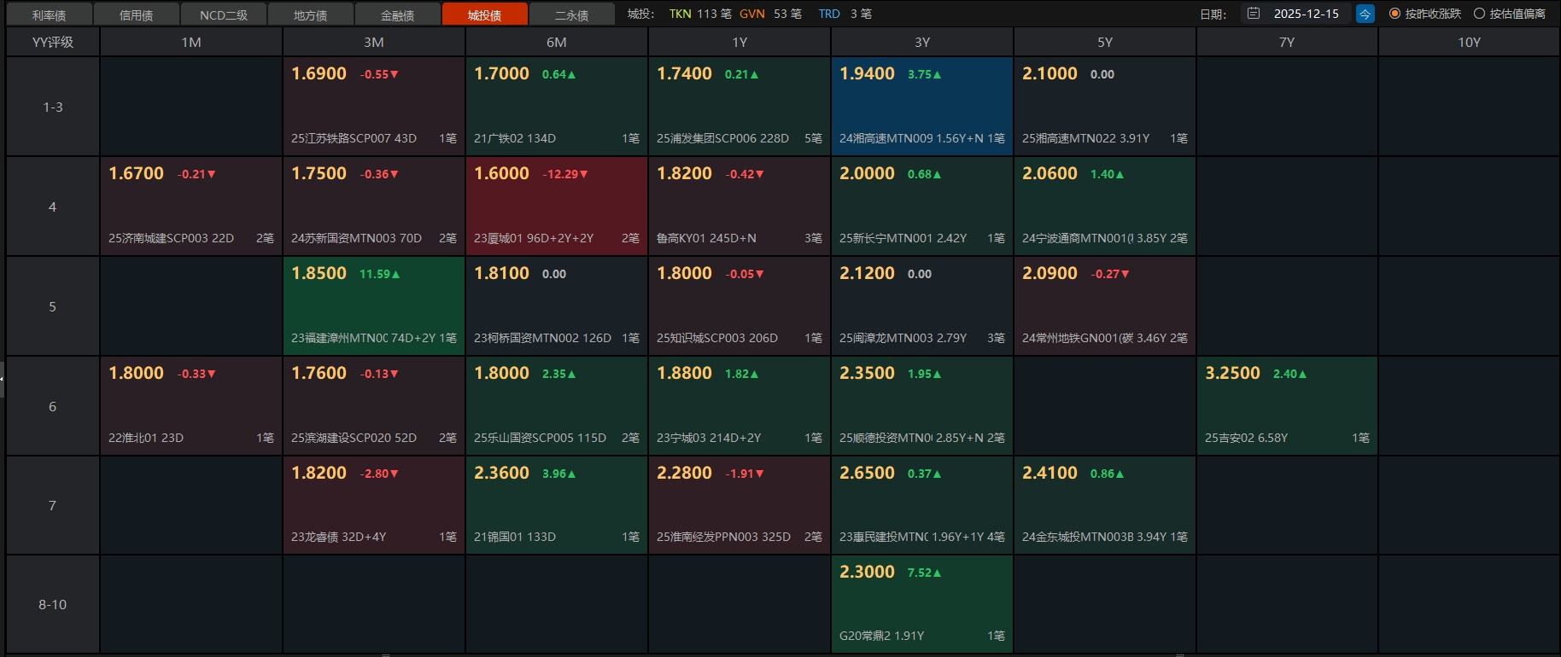Image resolution: width=1561 pixels, height=657 pixels.
Task: Open the 25湘高速MTN022 3.91Y cell
Action: 1105,107
